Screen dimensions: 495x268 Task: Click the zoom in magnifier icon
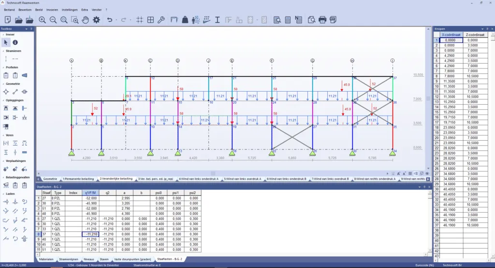[x=42, y=20]
